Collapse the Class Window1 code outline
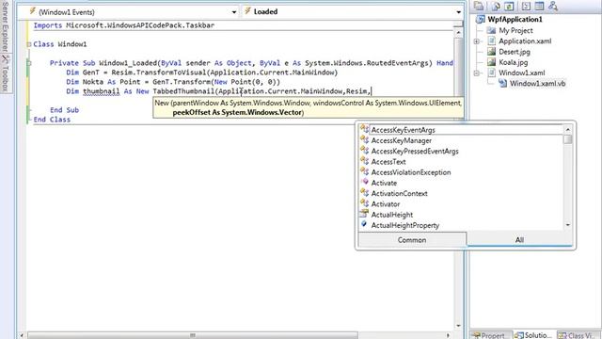 tap(29, 44)
